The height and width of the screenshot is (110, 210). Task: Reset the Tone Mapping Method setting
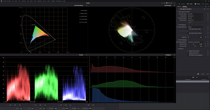point(208,27)
